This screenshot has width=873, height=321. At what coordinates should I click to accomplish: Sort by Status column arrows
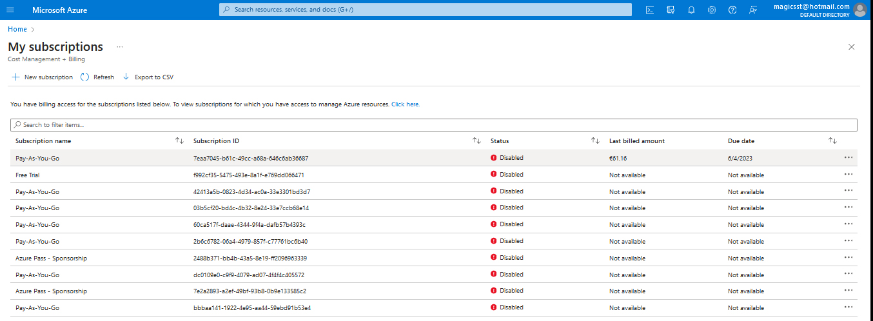(x=596, y=141)
